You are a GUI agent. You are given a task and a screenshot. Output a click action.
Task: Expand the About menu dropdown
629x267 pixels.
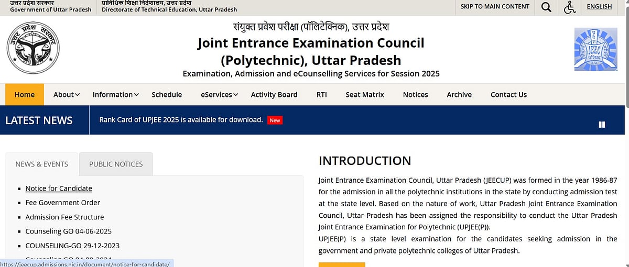click(67, 95)
